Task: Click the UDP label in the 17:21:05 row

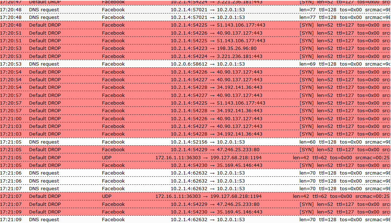Action: tap(107, 158)
